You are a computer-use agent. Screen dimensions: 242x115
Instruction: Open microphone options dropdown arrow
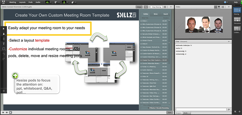pos(59,2)
